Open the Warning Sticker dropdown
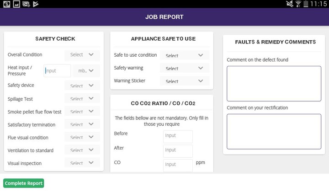 [185, 81]
